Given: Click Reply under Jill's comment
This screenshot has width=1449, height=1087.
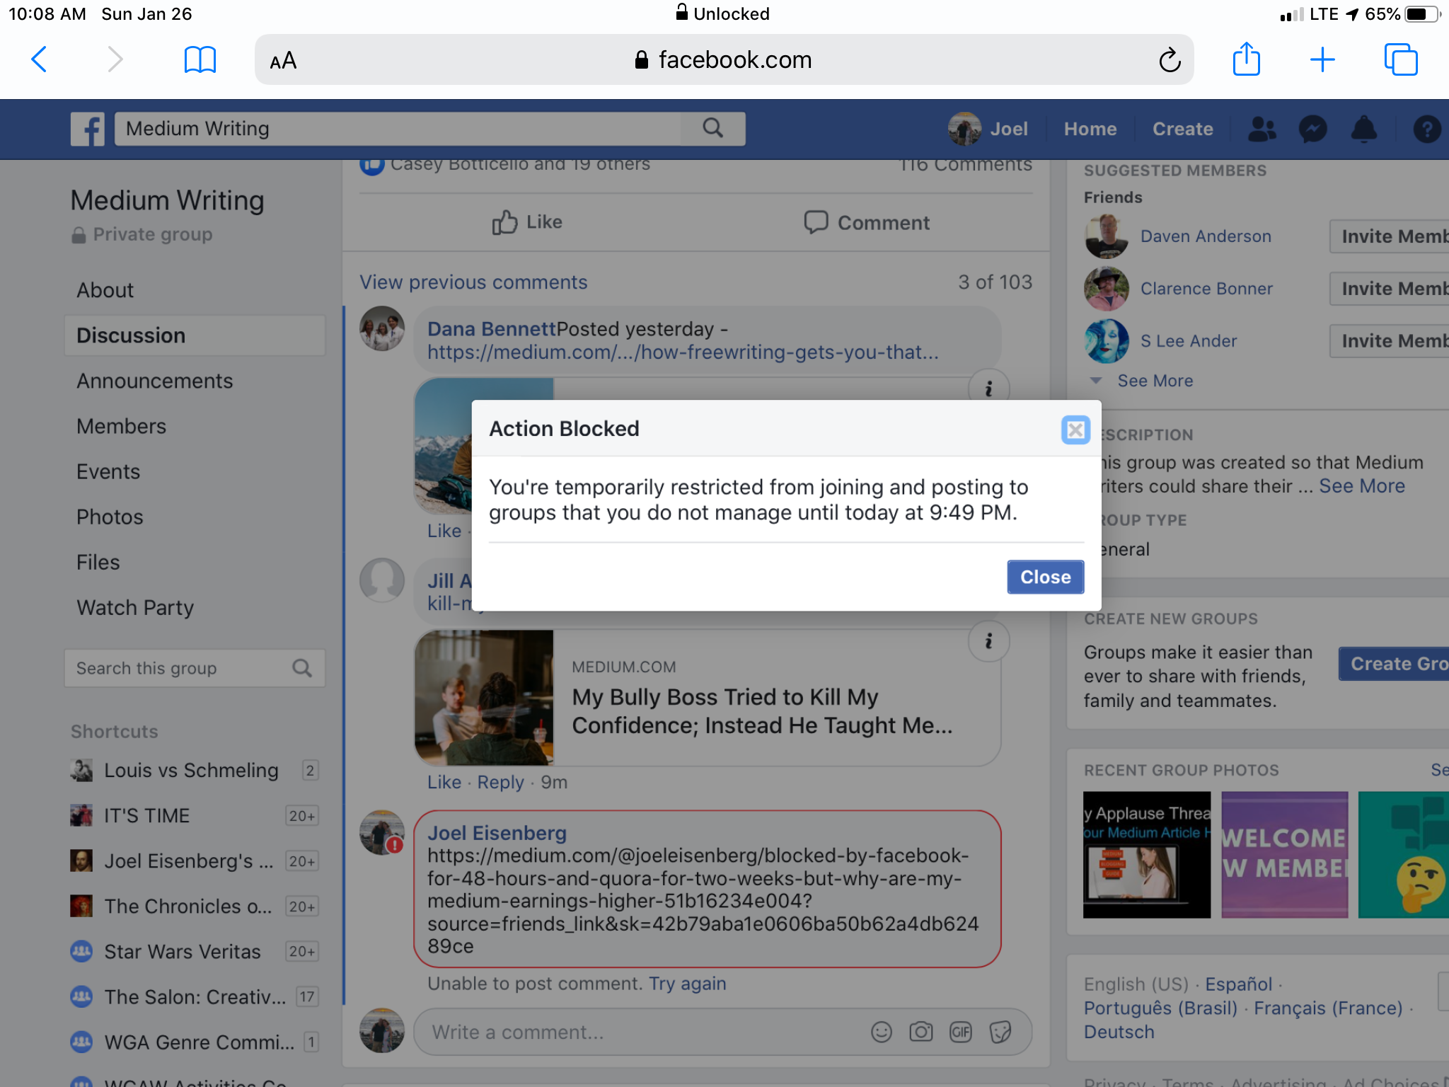Looking at the screenshot, I should [500, 782].
